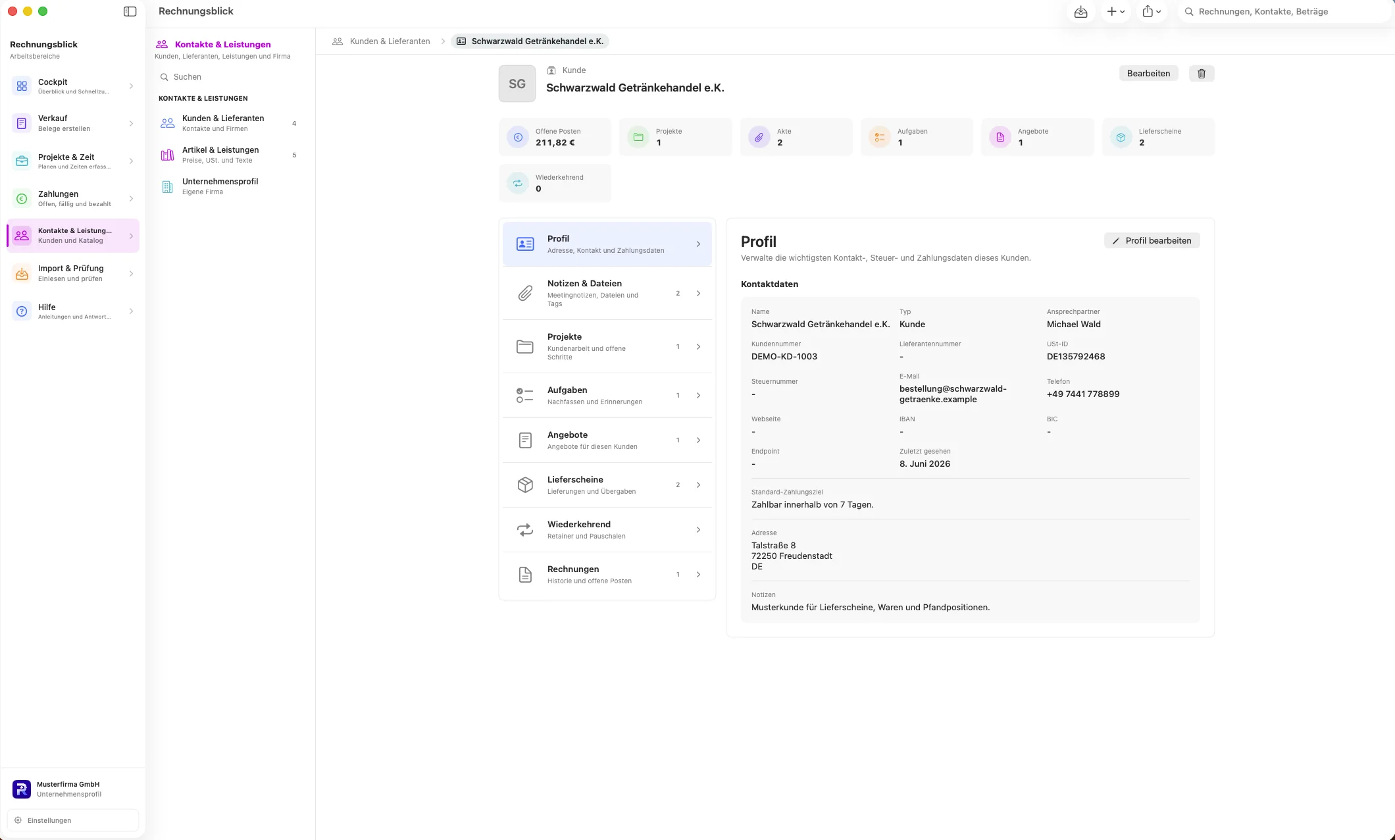Open the Angebote summary card icon
The height and width of the screenshot is (840, 1395).
click(x=1000, y=137)
